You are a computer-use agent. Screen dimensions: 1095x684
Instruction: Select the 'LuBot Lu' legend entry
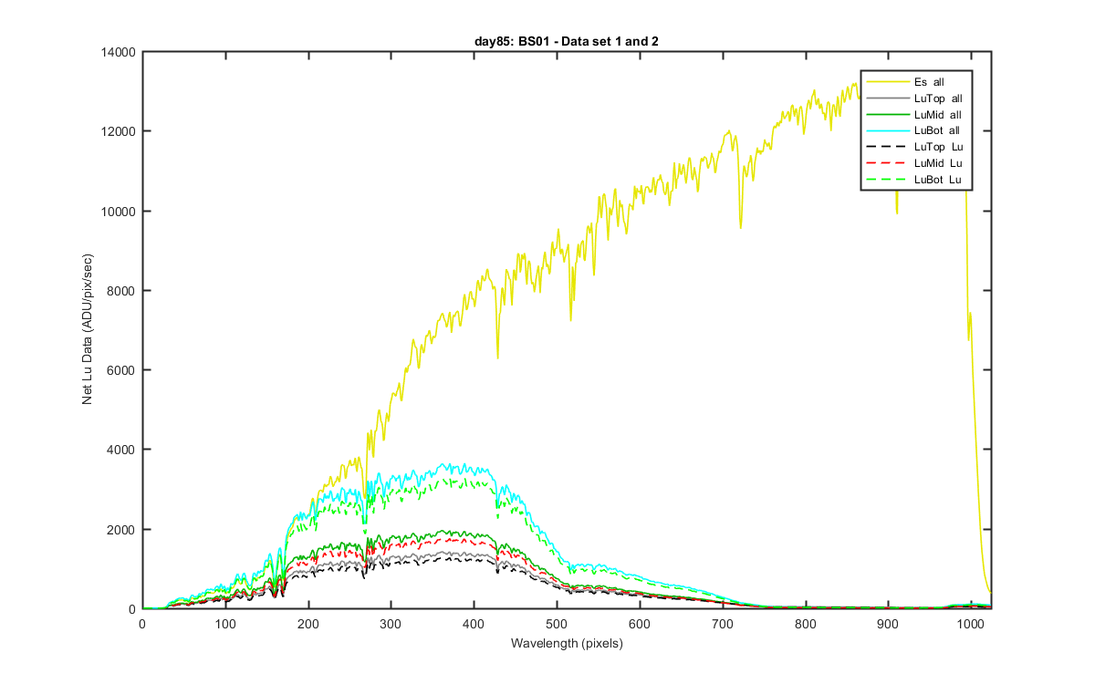916,180
